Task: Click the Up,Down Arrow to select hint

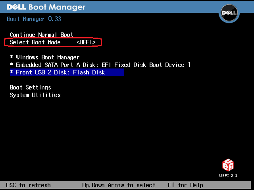Action: (x=119, y=185)
